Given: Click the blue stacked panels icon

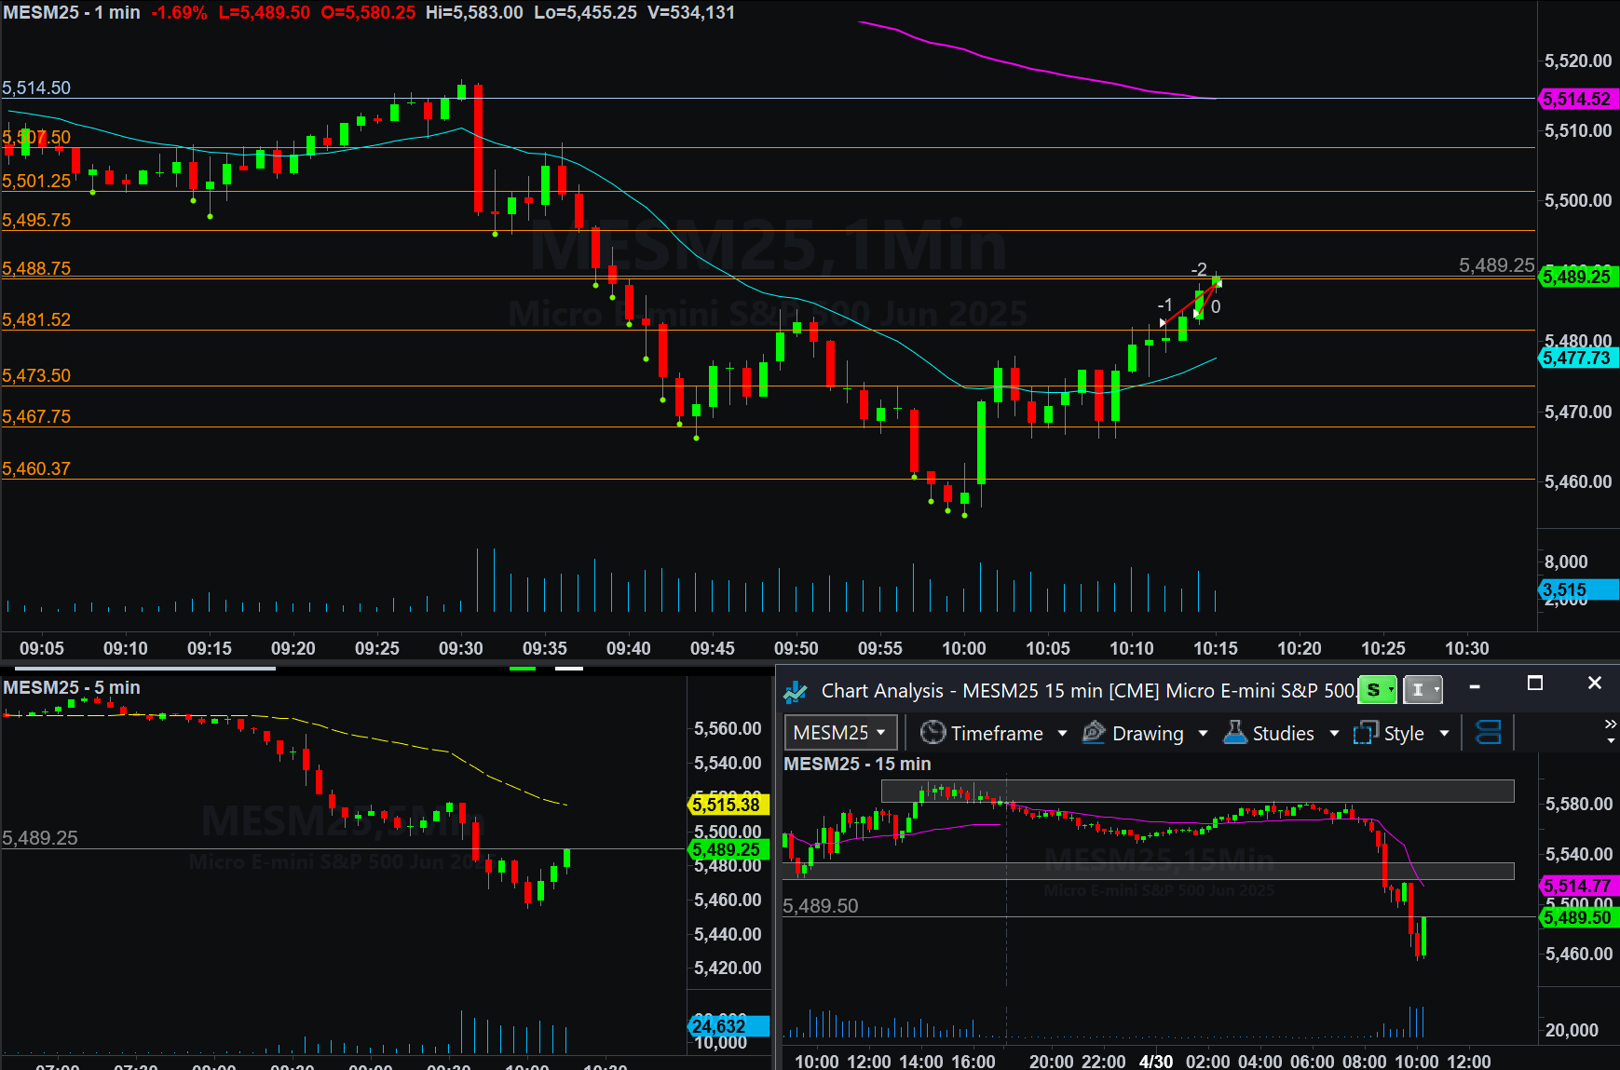Looking at the screenshot, I should click(x=1489, y=733).
